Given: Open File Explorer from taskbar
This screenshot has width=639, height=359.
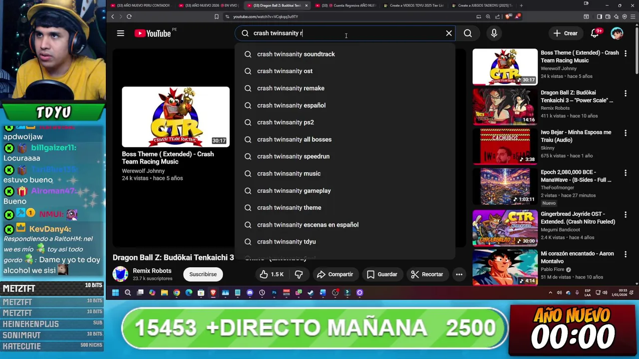Looking at the screenshot, I should pyautogui.click(x=164, y=293).
